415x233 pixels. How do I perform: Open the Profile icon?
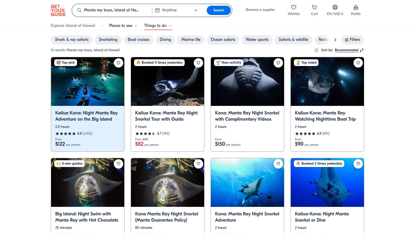tap(356, 8)
